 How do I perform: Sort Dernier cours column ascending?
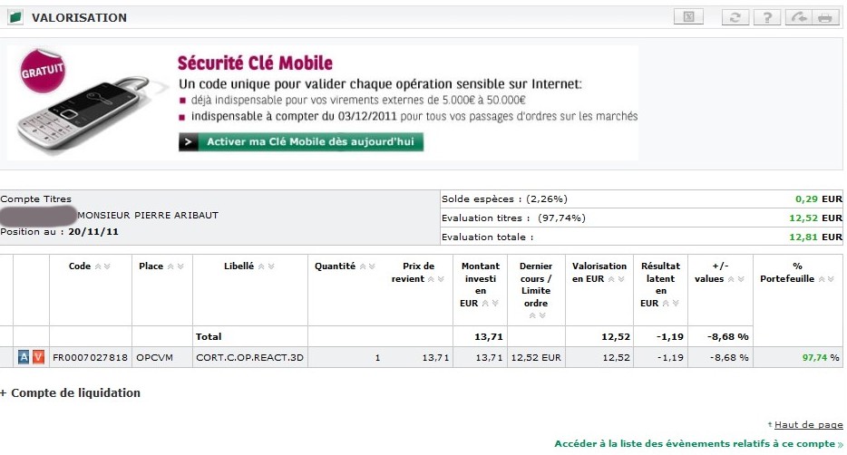(532, 315)
